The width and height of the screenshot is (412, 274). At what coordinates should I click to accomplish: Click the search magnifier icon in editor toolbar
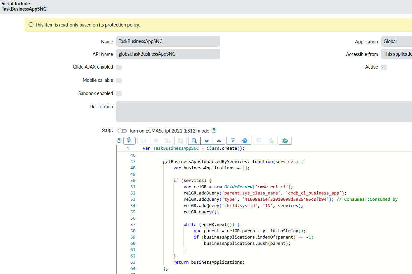tap(194, 141)
